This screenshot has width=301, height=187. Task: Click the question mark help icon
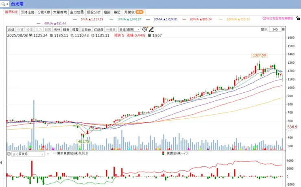[x=48, y=154]
